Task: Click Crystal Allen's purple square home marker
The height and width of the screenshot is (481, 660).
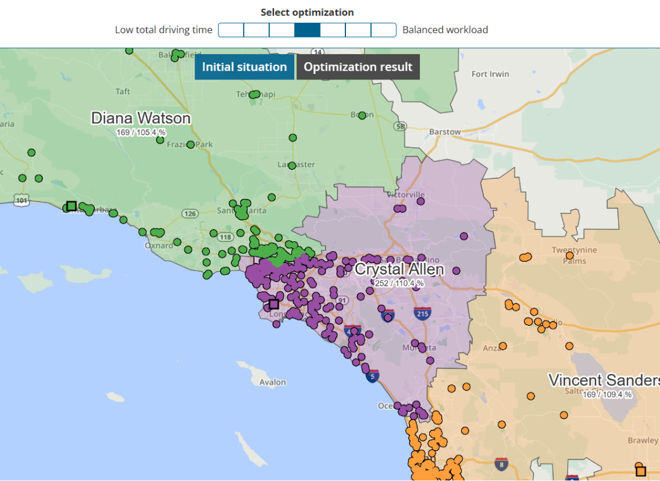Action: pyautogui.click(x=274, y=304)
